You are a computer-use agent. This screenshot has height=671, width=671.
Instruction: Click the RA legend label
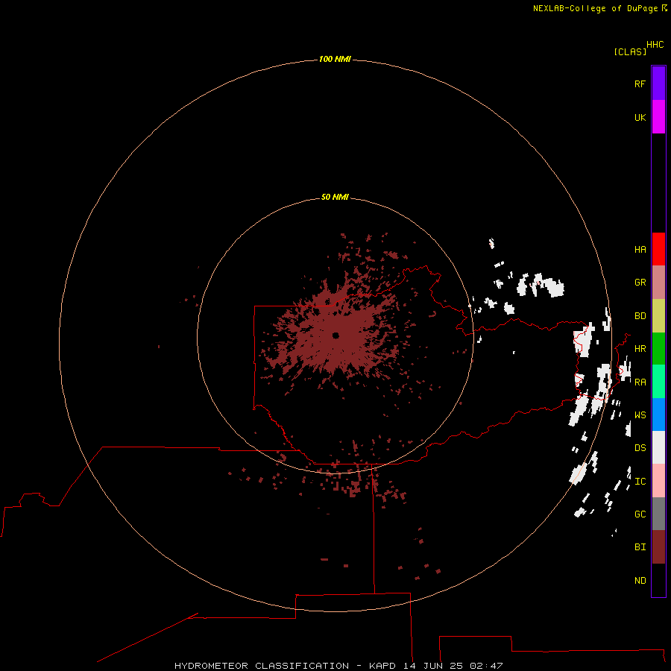pos(640,382)
